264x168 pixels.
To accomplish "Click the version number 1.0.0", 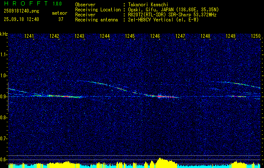I will [57, 4].
